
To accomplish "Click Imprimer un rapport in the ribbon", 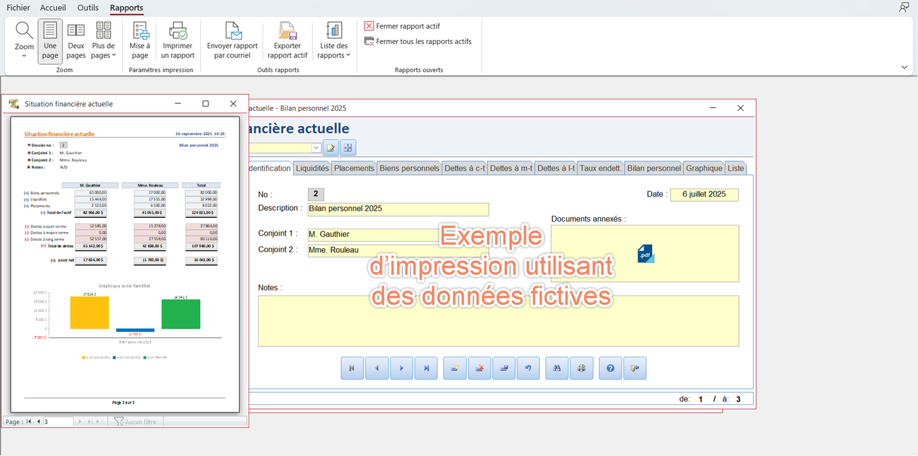I will point(178,41).
